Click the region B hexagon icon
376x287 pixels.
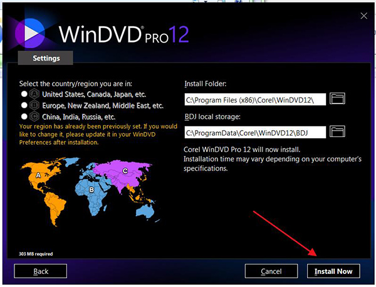pyautogui.click(x=34, y=105)
